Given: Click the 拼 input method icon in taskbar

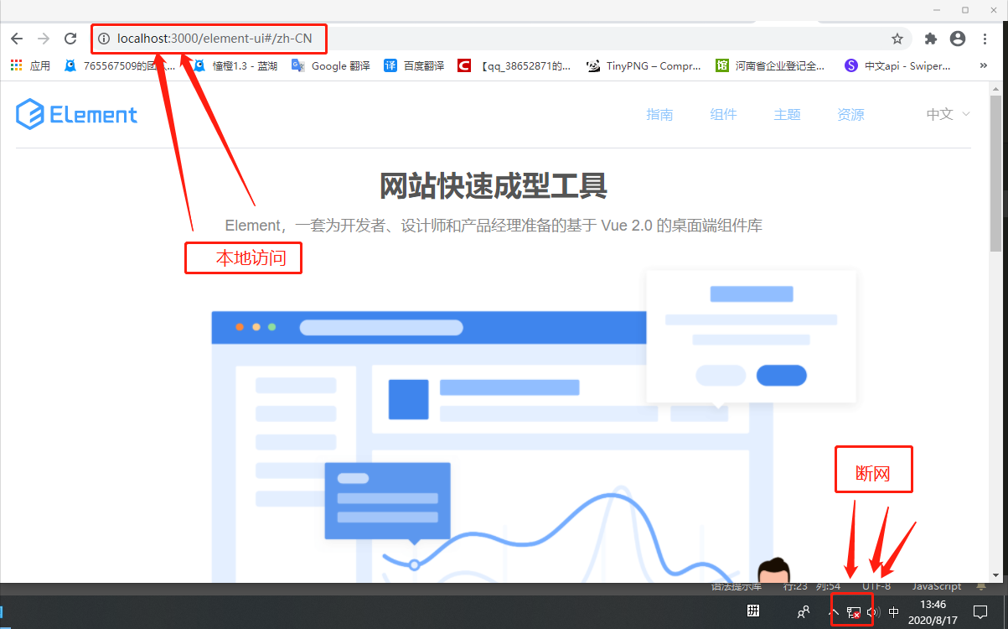Looking at the screenshot, I should (x=753, y=611).
